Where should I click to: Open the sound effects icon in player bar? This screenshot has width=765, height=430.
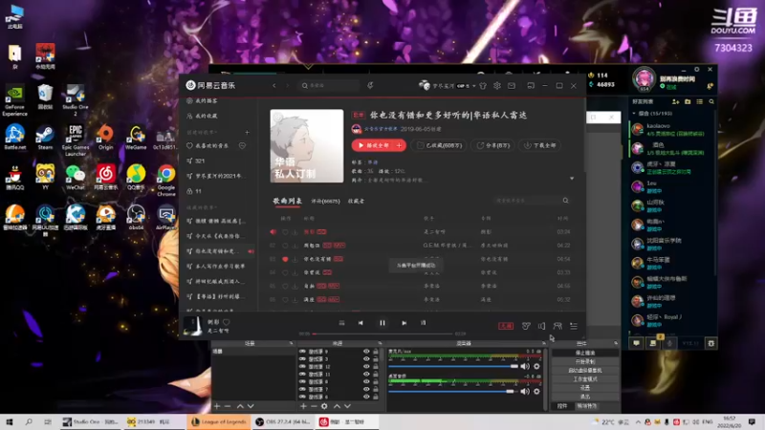526,326
